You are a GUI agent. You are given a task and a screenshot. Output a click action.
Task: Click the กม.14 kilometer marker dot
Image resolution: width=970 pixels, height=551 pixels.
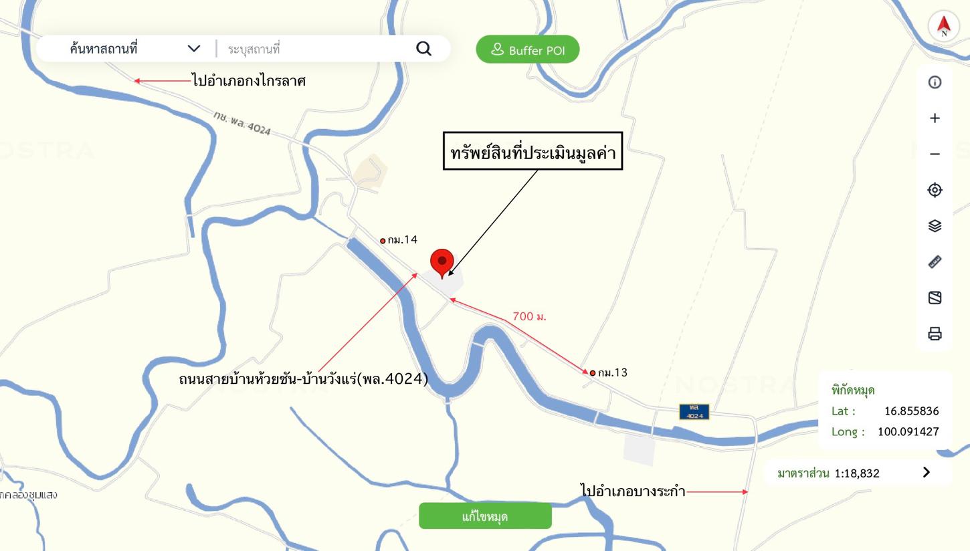[x=383, y=241]
